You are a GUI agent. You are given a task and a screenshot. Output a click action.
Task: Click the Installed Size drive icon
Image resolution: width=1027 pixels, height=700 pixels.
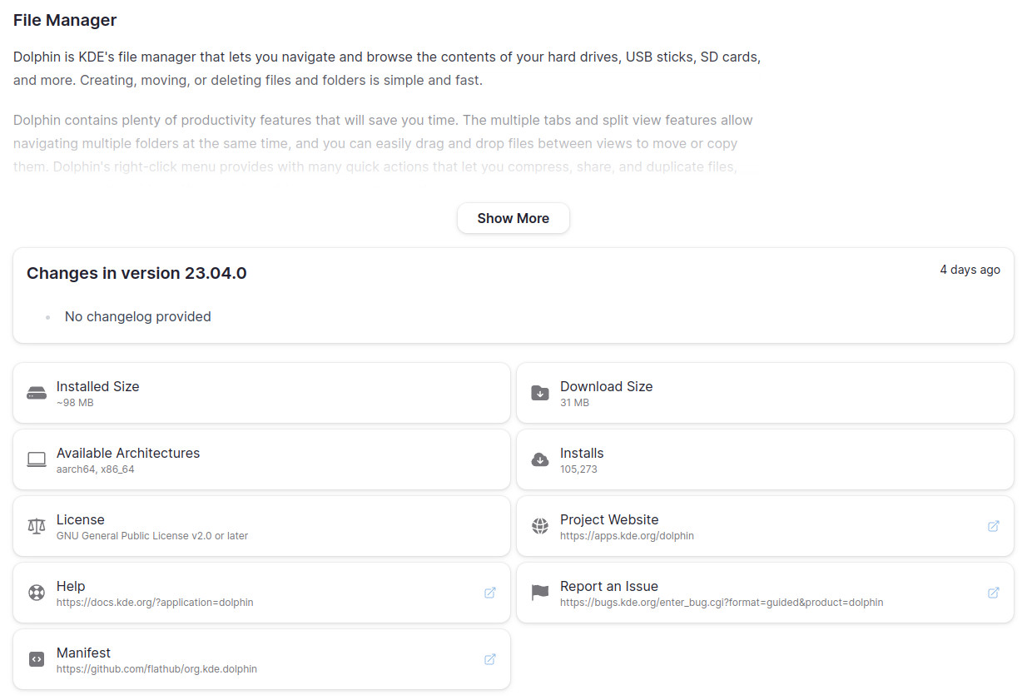point(36,393)
